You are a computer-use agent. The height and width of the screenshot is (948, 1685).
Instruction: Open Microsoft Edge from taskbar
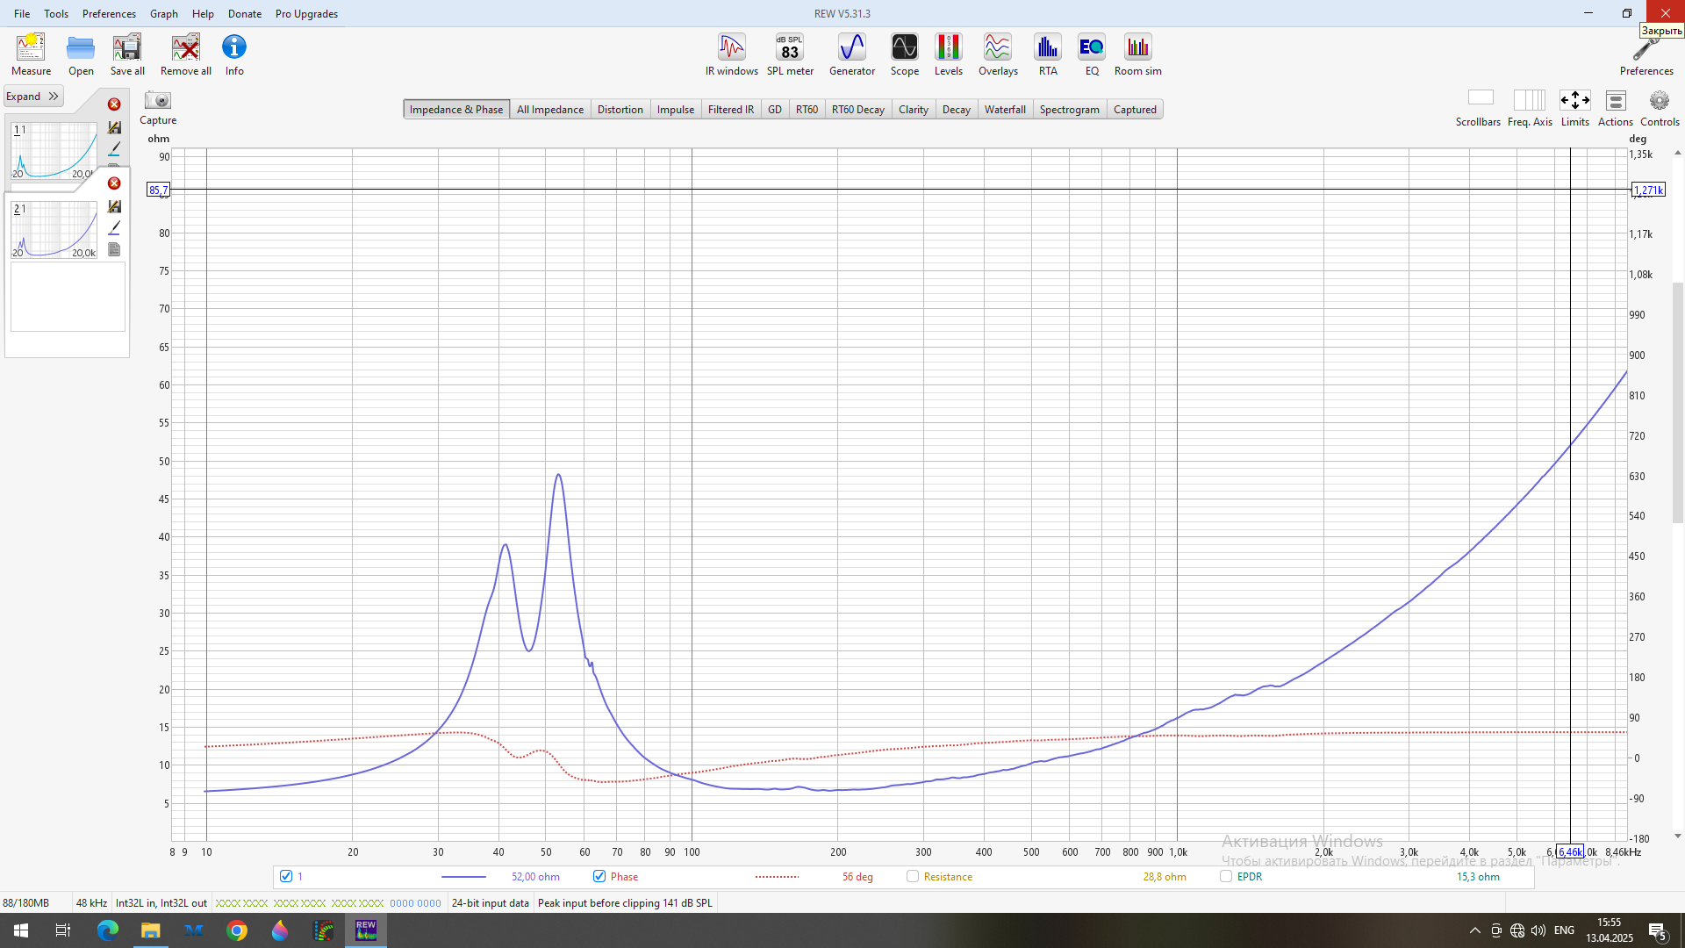(x=107, y=930)
